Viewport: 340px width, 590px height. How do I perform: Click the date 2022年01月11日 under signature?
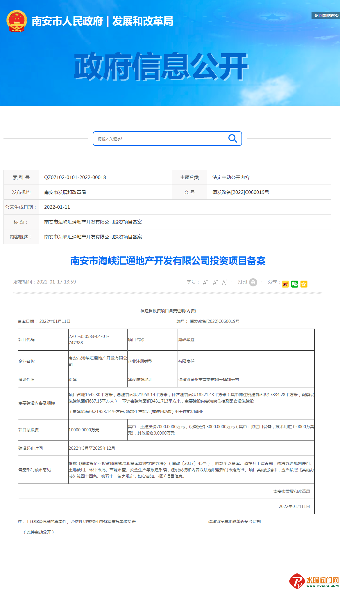294,506
